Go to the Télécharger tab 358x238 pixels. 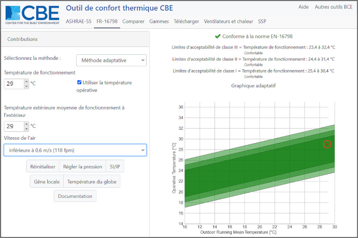(x=186, y=21)
